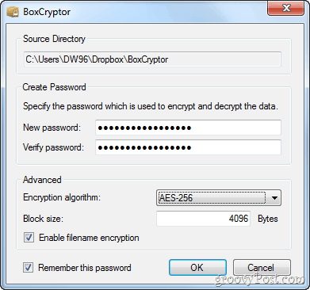
Task: Click the 'Remember this password' label text
Action: click(85, 268)
